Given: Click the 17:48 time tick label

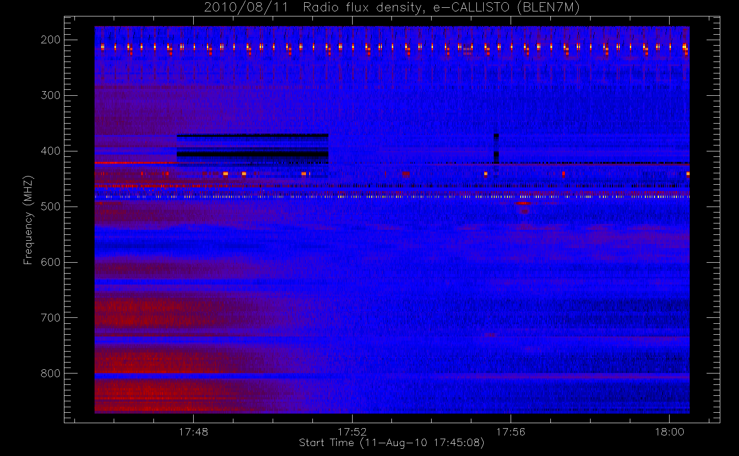Looking at the screenshot, I should [x=193, y=432].
